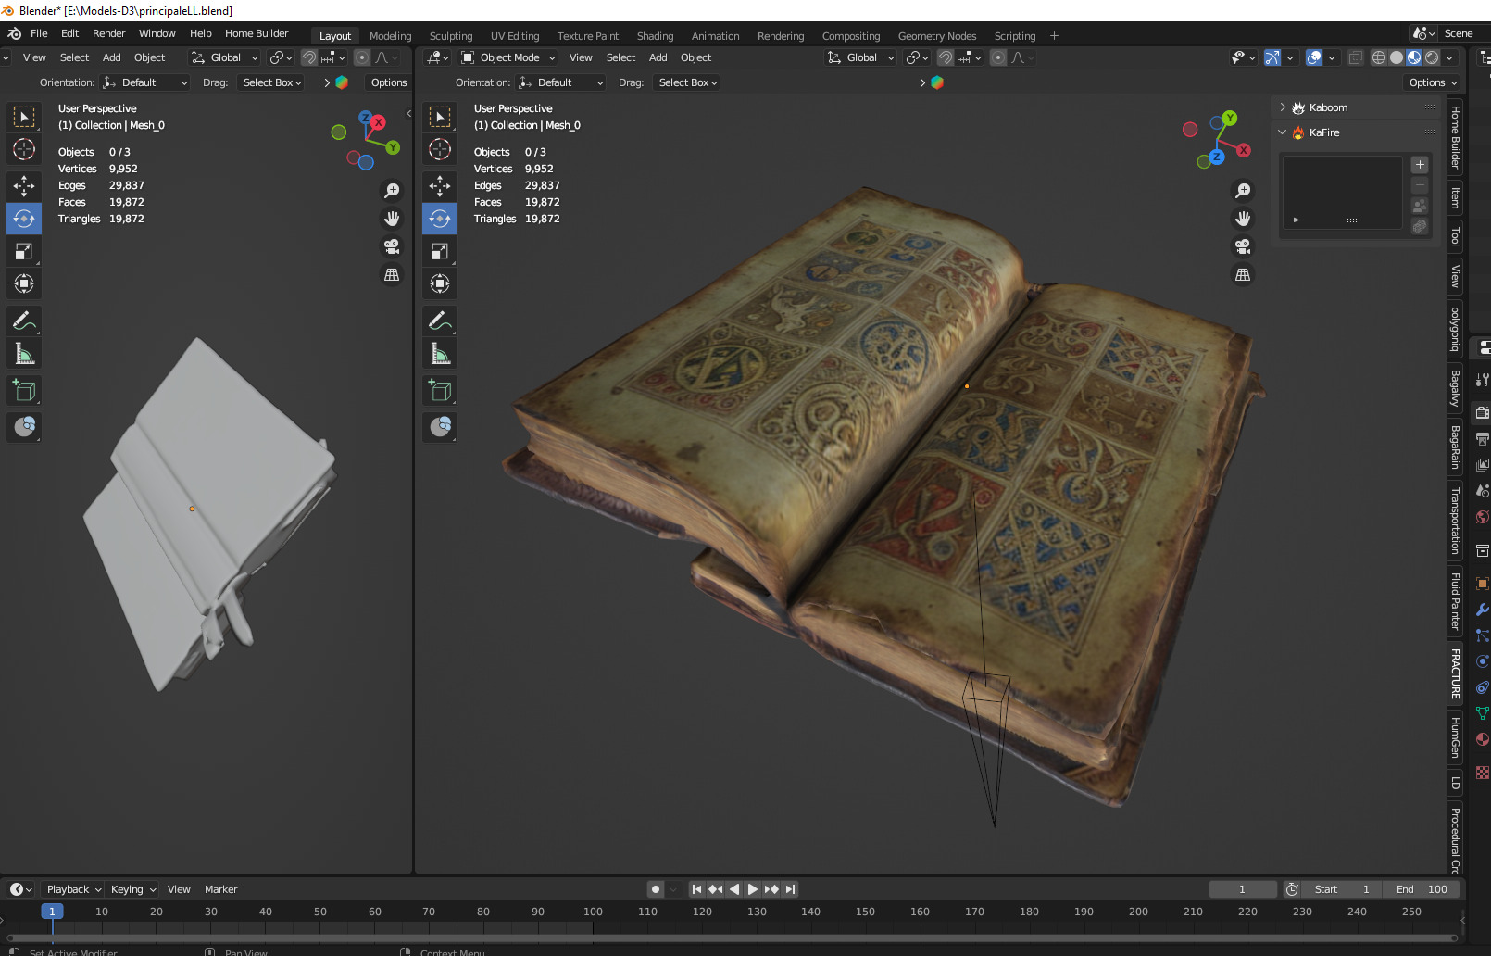This screenshot has height=956, width=1491.
Task: Click the Start frame field
Action: pos(1340,889)
